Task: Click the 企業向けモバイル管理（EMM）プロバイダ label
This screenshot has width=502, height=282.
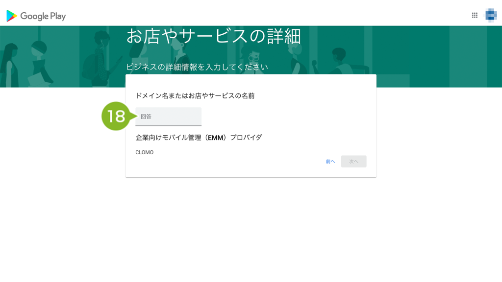Action: click(199, 138)
